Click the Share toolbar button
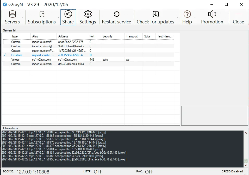249x175 pixels. [x=68, y=17]
